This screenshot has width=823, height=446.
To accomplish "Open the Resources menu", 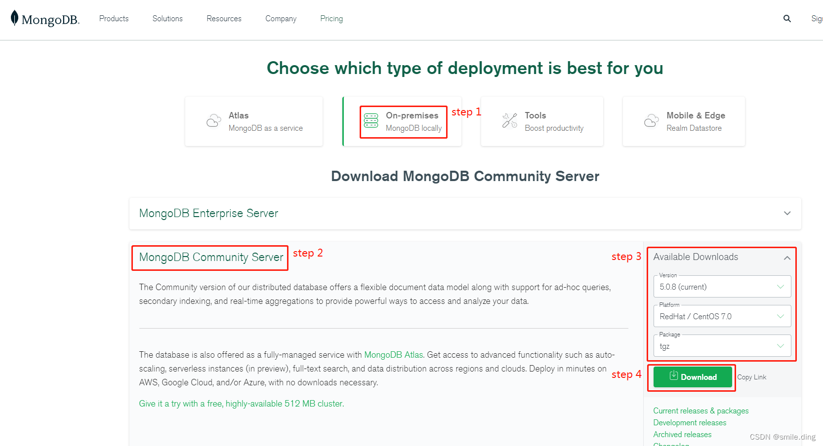I will click(x=224, y=19).
